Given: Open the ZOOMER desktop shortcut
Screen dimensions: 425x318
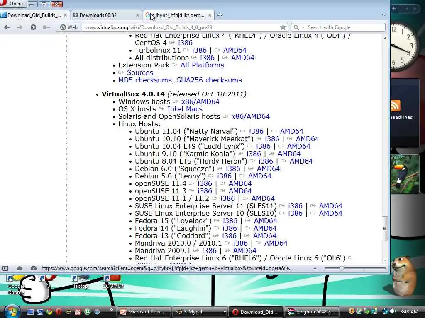Looking at the screenshot, I should (x=113, y=282).
